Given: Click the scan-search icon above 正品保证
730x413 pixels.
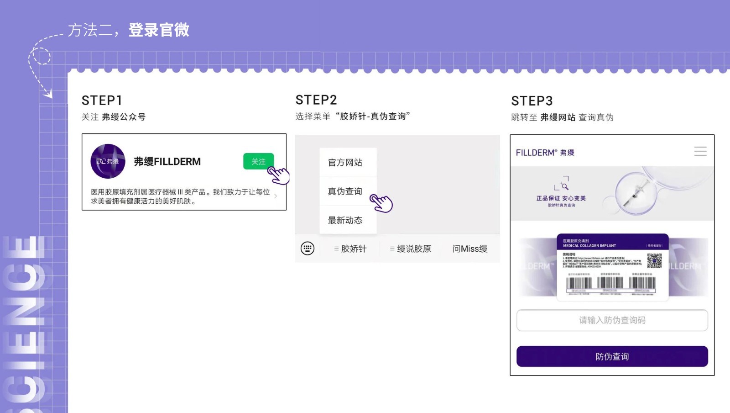Looking at the screenshot, I should coord(562,183).
